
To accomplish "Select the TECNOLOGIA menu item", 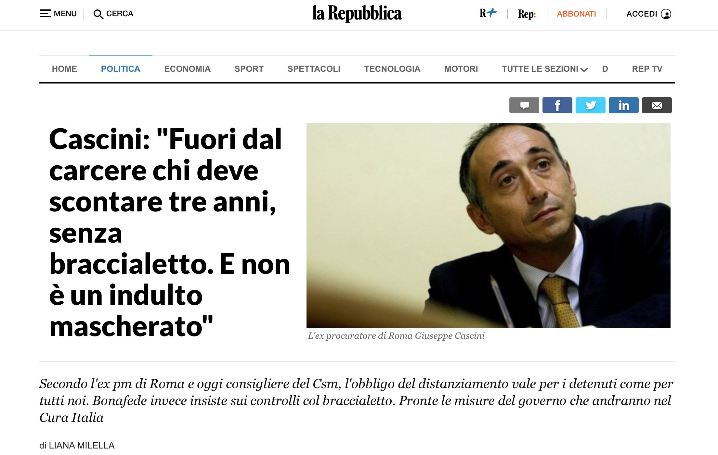I will click(x=392, y=69).
